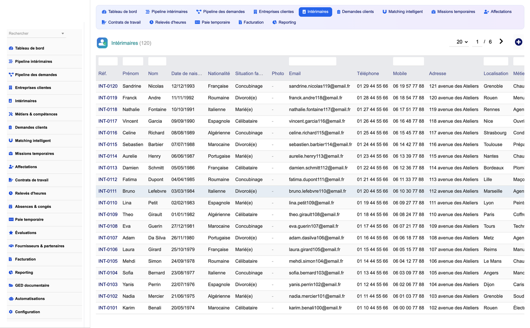Open the 20 rows-per-page dropdown
This screenshot has height=328, width=530.
pyautogui.click(x=462, y=42)
